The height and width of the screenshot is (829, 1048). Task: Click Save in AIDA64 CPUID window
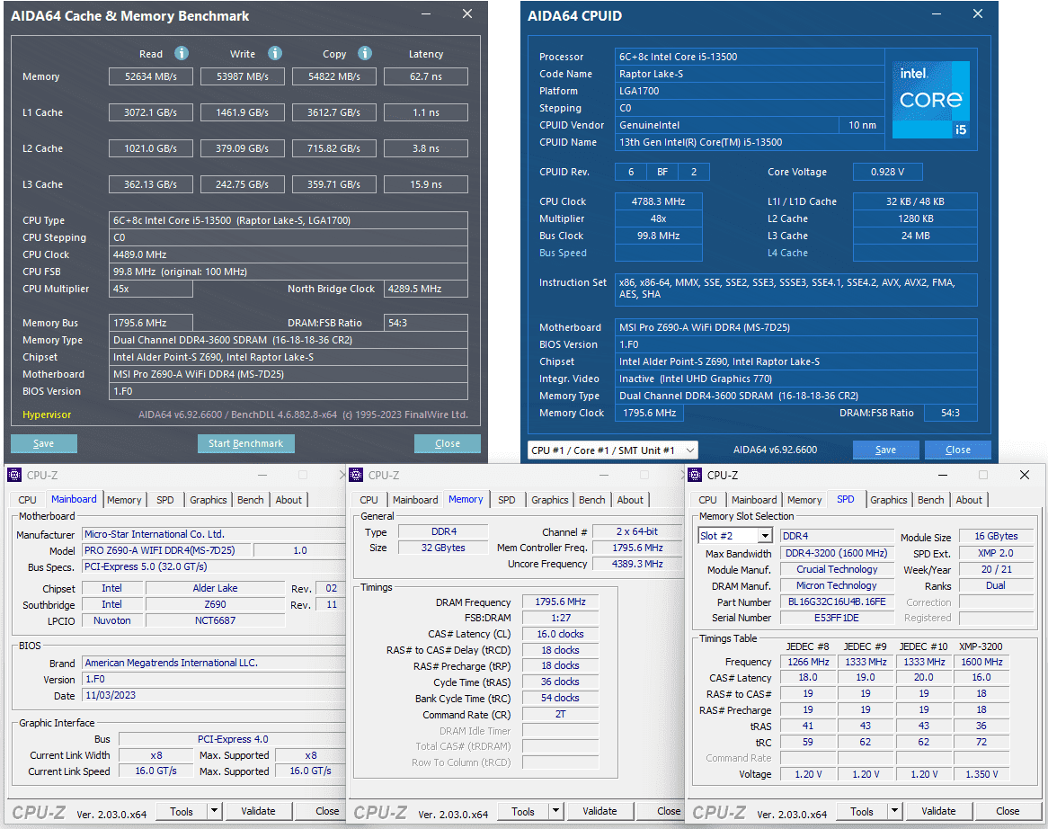click(x=885, y=450)
